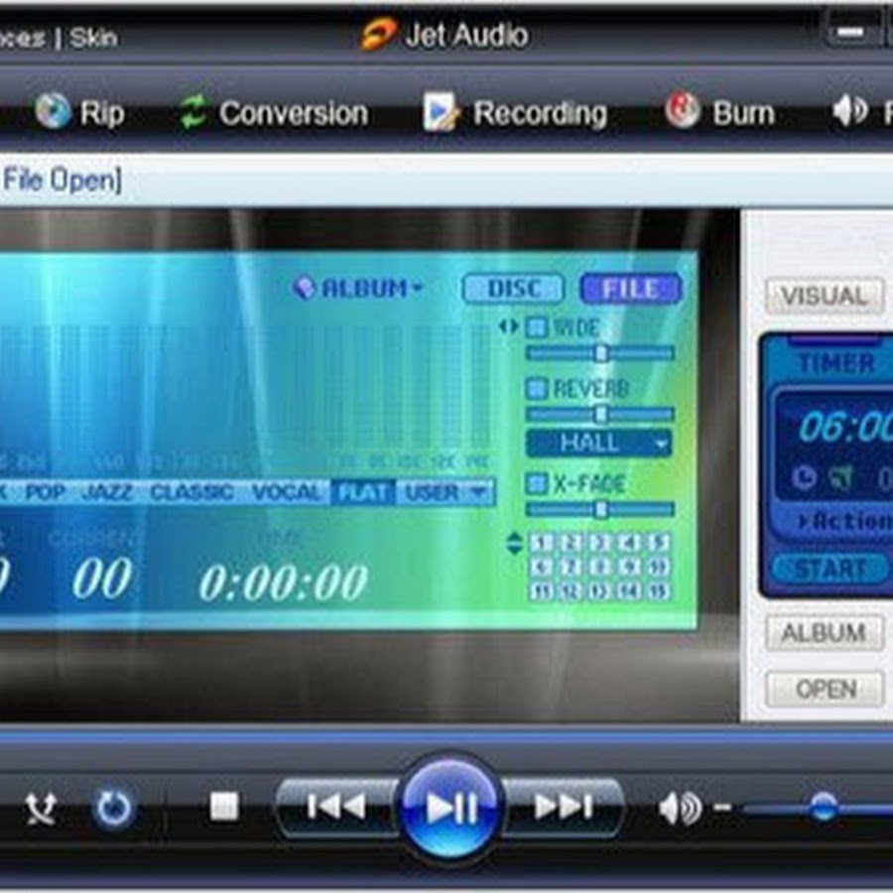Enable the REVERB effect checkbox

(x=537, y=389)
